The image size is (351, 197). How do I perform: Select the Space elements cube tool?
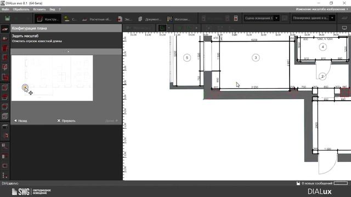[x=5, y=67]
